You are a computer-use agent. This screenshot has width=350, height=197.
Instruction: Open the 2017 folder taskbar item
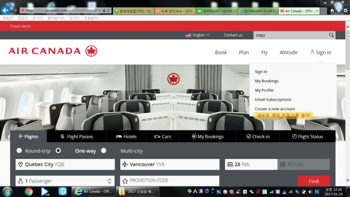coord(138,192)
